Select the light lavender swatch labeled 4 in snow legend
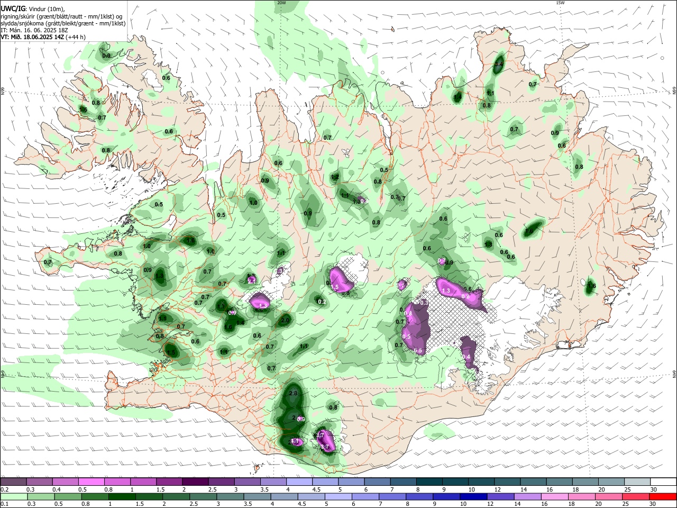This screenshot has width=677, height=508. coord(299,482)
